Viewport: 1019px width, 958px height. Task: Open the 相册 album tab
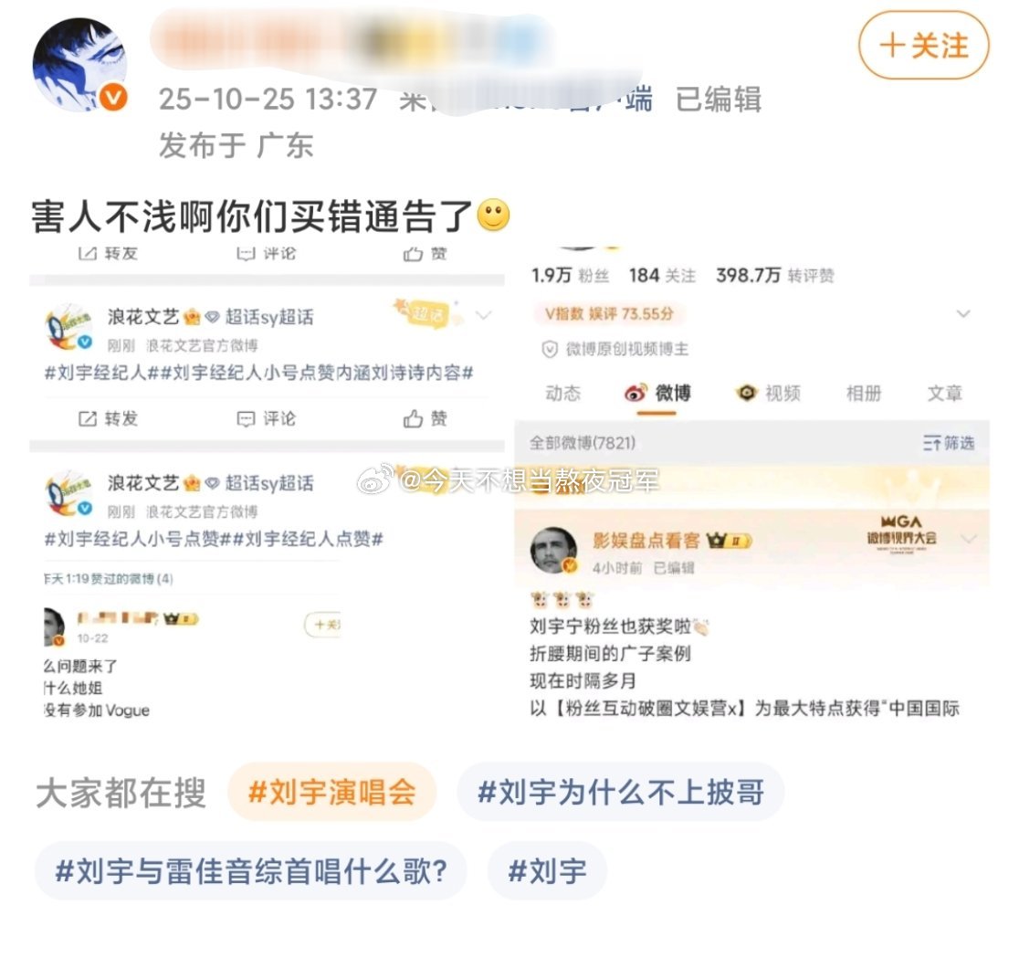click(864, 394)
